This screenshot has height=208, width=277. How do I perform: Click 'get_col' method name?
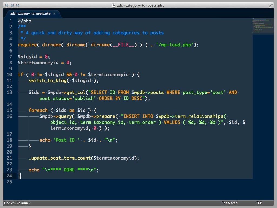coord(76,93)
